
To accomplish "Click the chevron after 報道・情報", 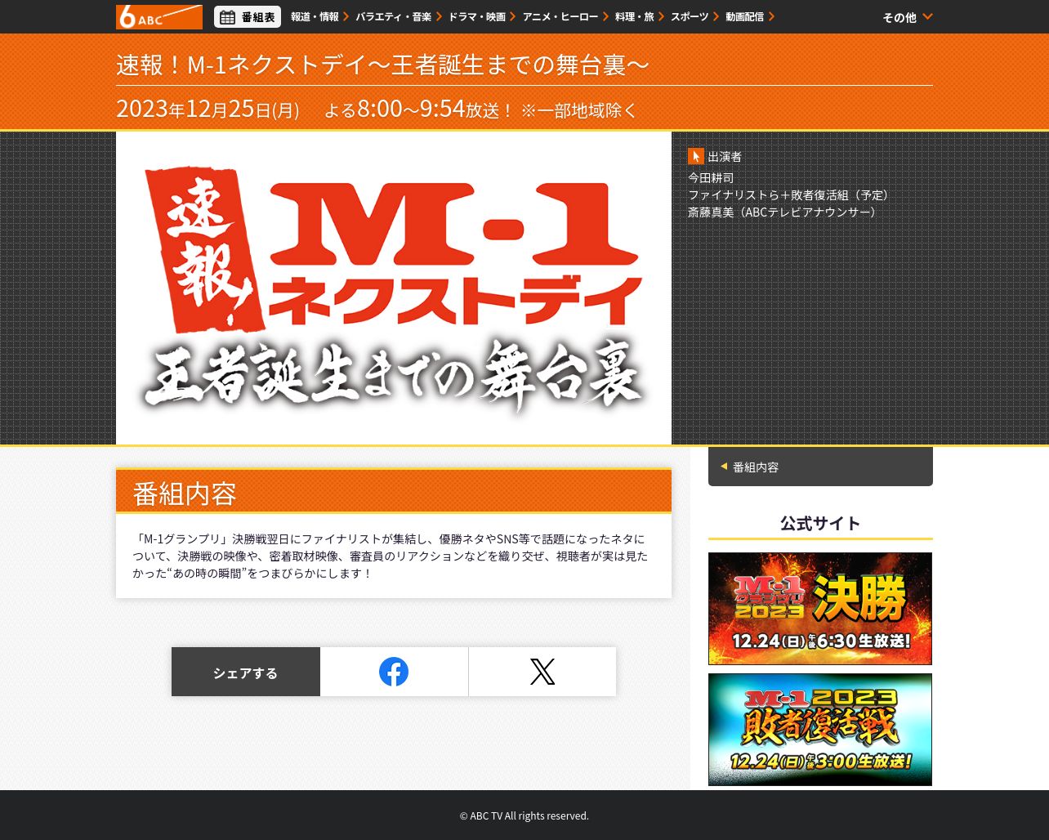I will click(x=346, y=16).
